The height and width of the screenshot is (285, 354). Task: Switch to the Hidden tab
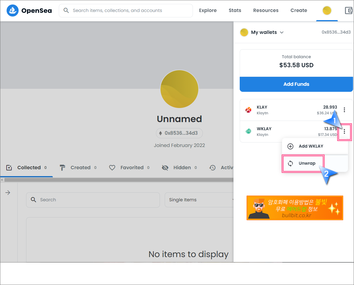pyautogui.click(x=179, y=168)
